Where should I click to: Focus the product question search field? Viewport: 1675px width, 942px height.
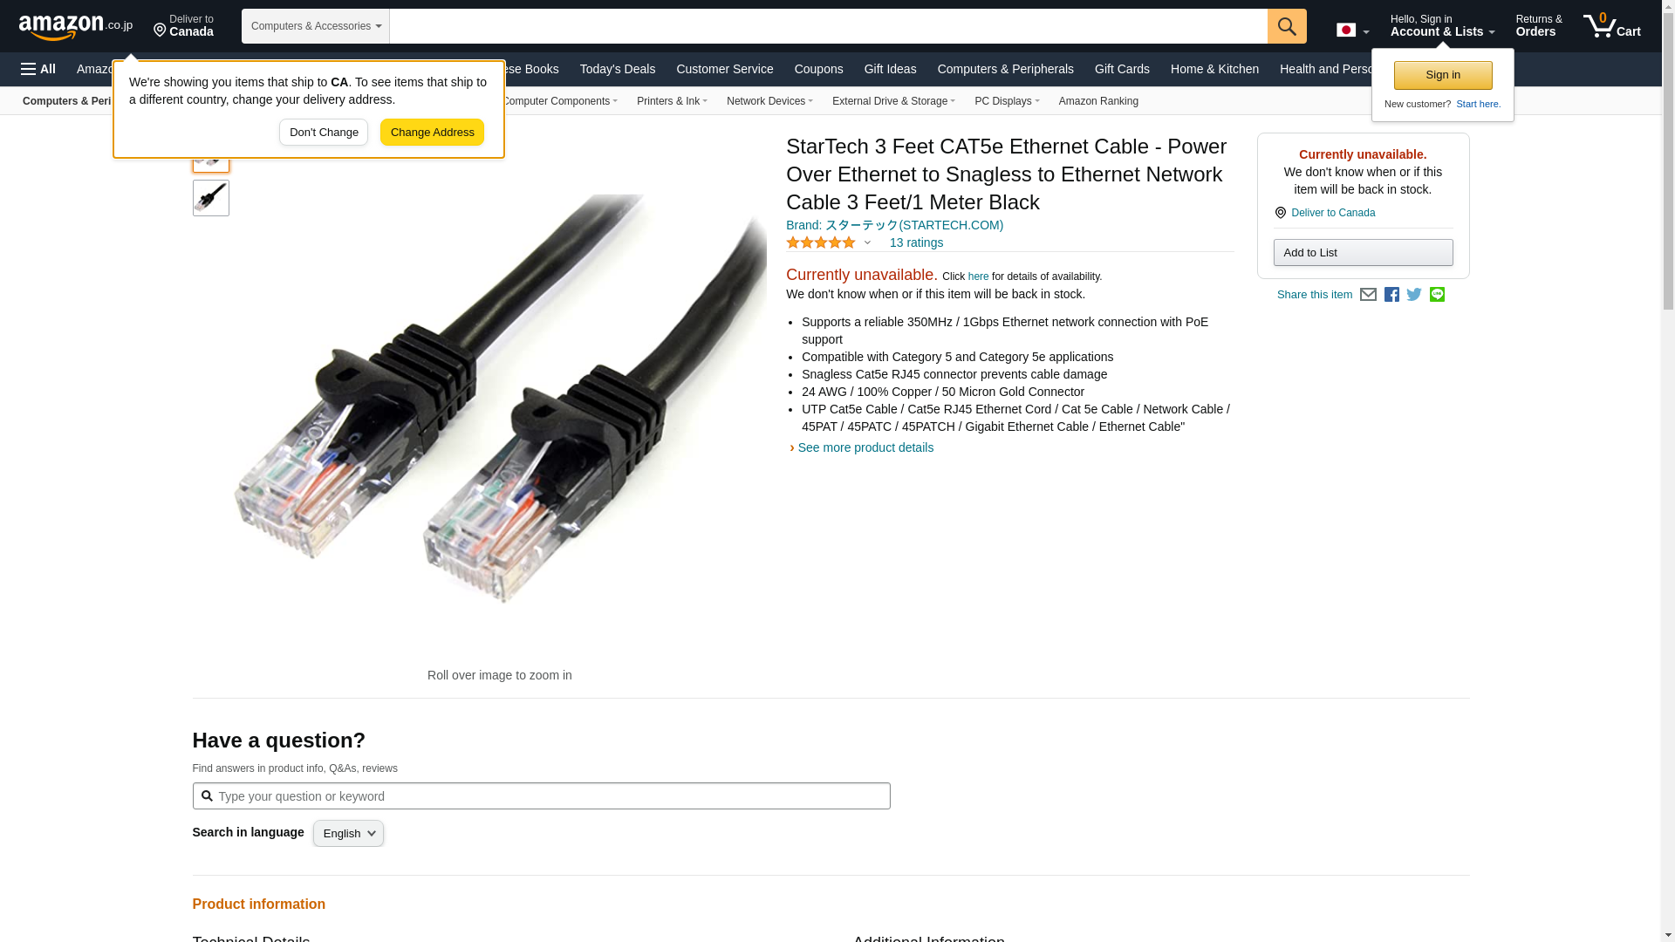click(x=542, y=795)
